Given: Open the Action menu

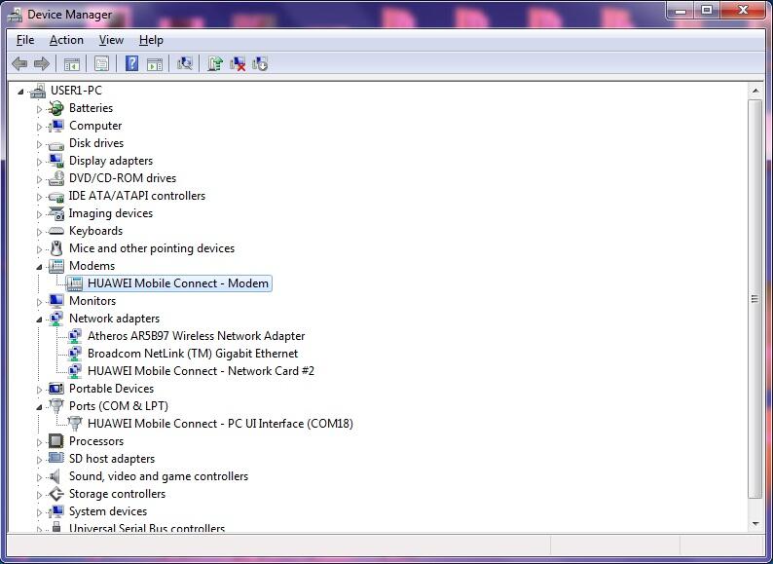Looking at the screenshot, I should pyautogui.click(x=66, y=40).
